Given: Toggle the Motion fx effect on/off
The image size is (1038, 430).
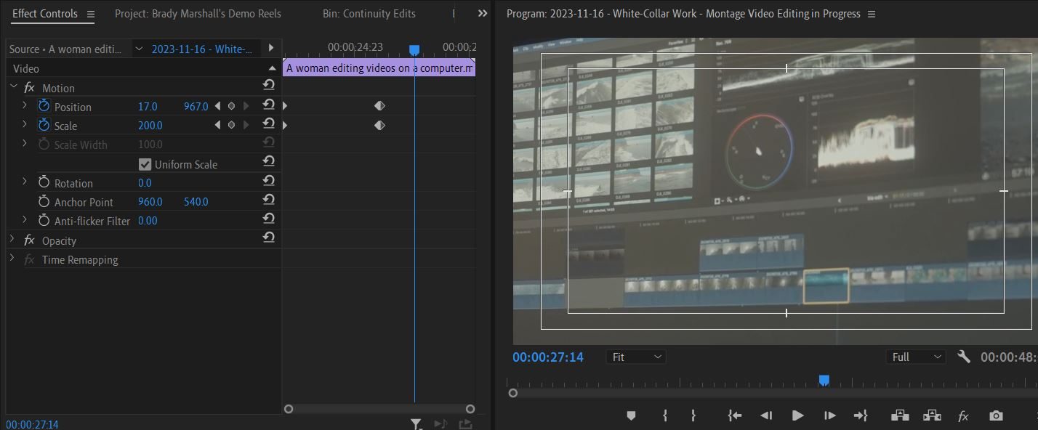Looking at the screenshot, I should click(x=29, y=88).
